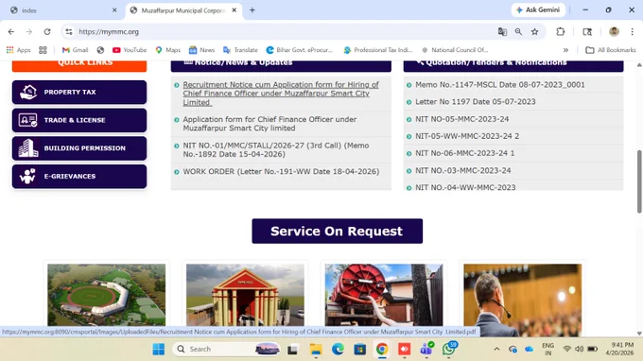Open NIT No-06-MMC-2023-24 1 tender
Viewport: 643px width, 361px height.
(x=464, y=153)
